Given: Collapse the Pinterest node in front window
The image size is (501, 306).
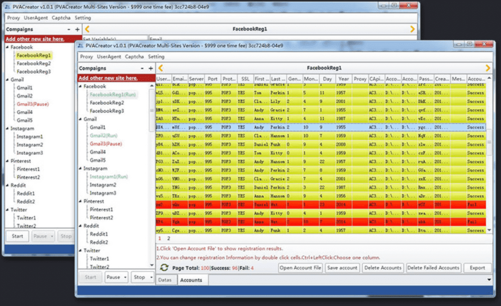Looking at the screenshot, I should (x=80, y=201).
